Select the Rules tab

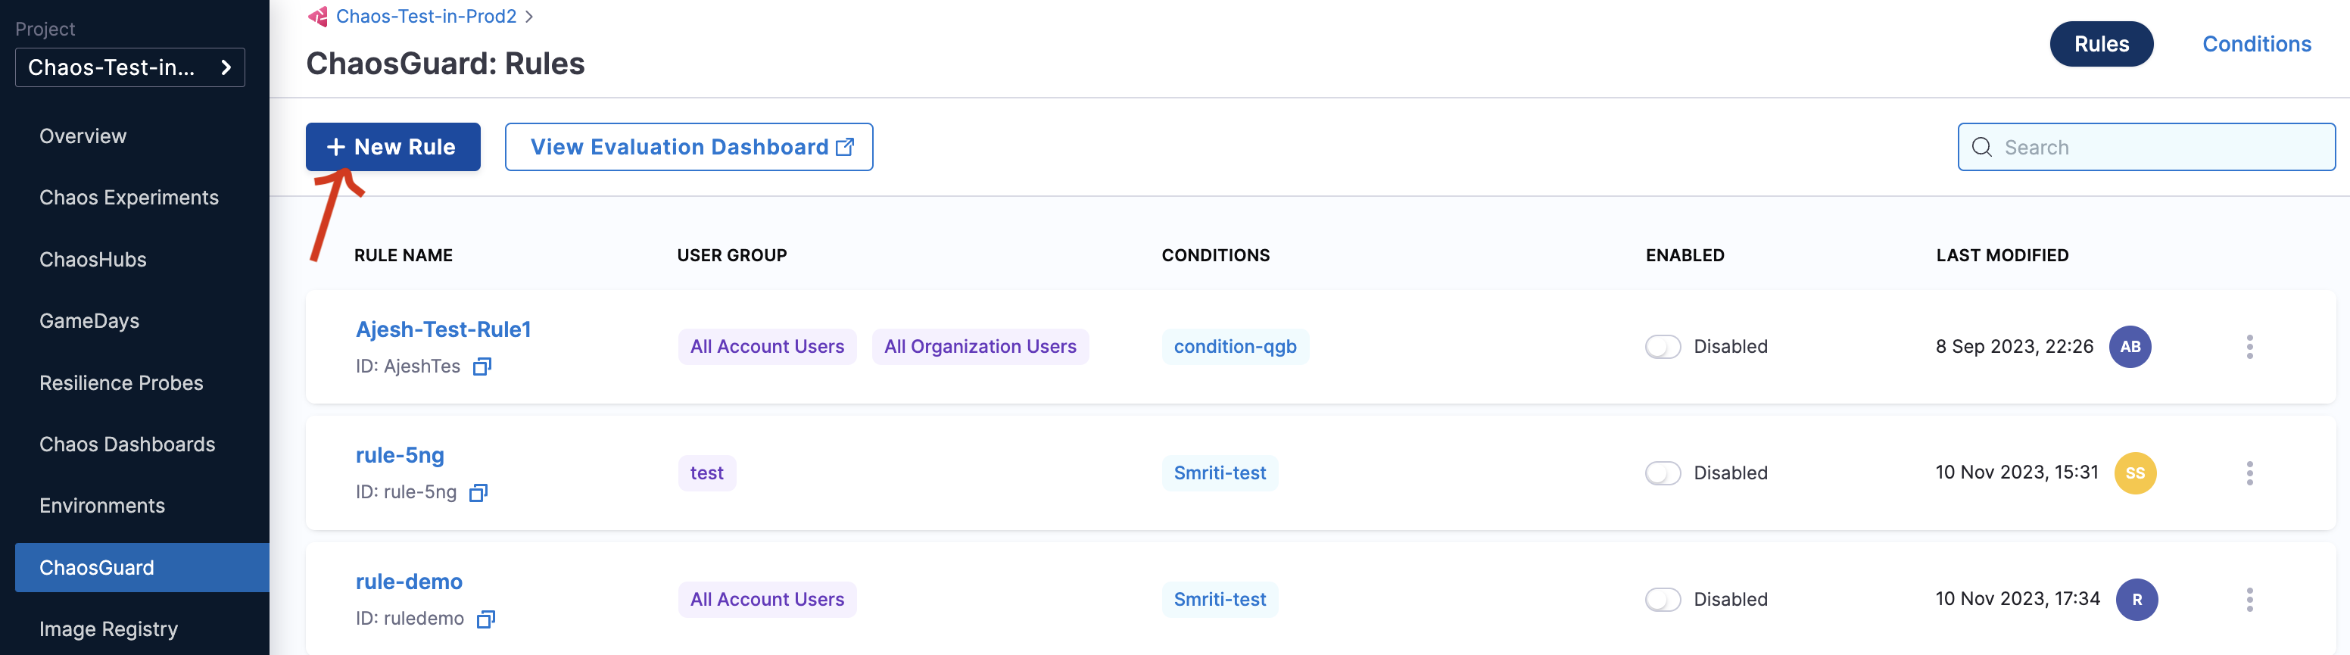pyautogui.click(x=2101, y=44)
